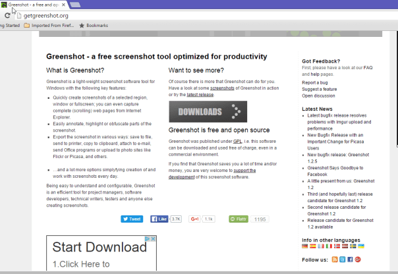Click the page icon in address bar

tap(19, 16)
